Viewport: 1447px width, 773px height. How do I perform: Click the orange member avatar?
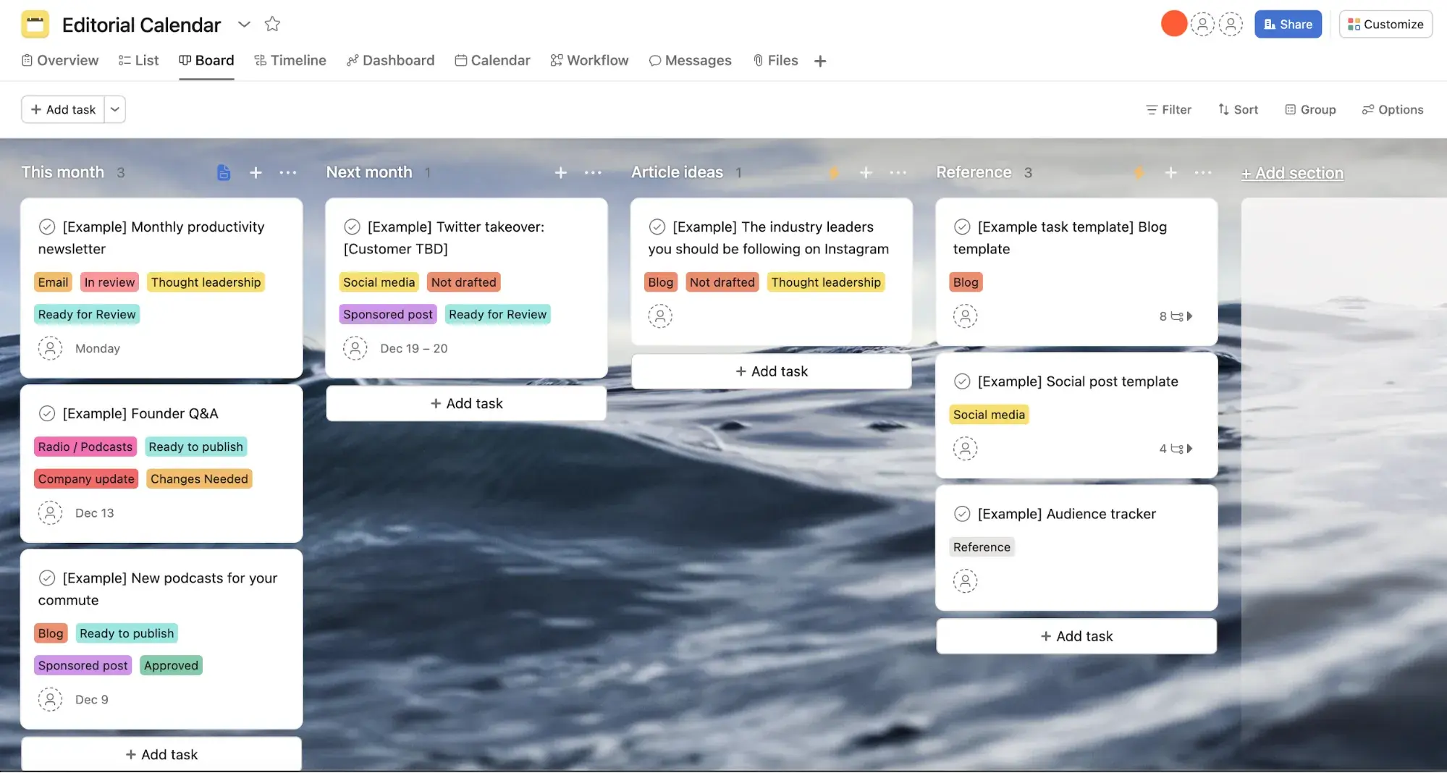1173,24
